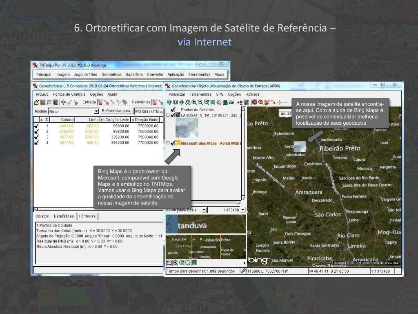Click the four-arrow pan icon

click(x=182, y=102)
